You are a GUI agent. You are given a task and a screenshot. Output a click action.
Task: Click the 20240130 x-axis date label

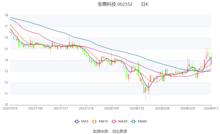pyautogui.click(x=136, y=108)
